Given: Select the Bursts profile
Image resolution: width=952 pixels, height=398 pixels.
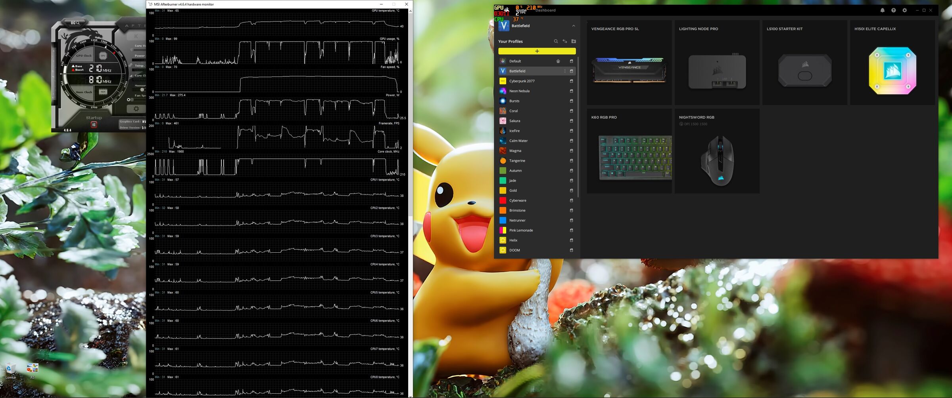Looking at the screenshot, I should pos(537,101).
